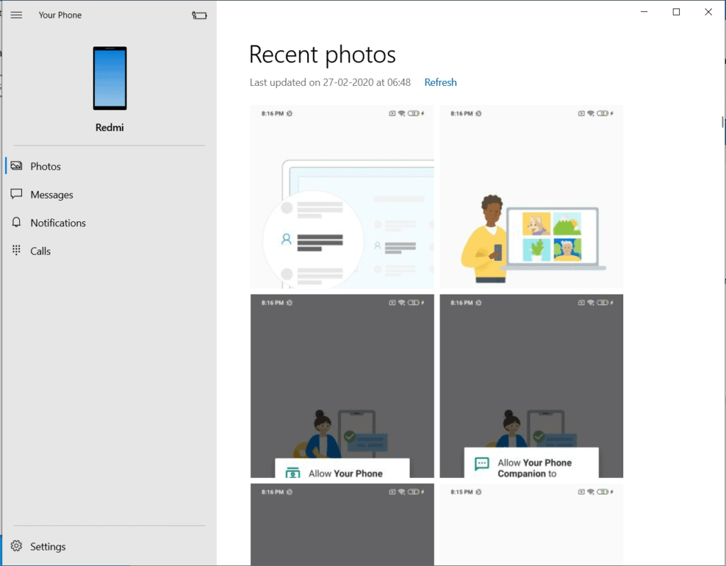The image size is (726, 566).
Task: Click the Messages chat bubble icon
Action: [x=16, y=194]
